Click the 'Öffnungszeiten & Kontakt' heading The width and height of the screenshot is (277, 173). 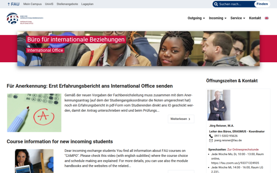(232, 81)
